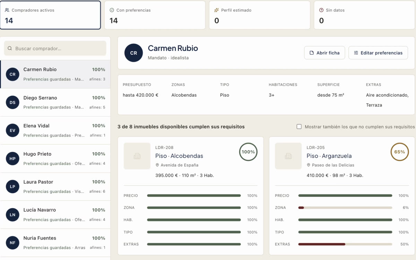Select buyer Diego Serrano in the list
The image size is (416, 260).
pos(55,102)
